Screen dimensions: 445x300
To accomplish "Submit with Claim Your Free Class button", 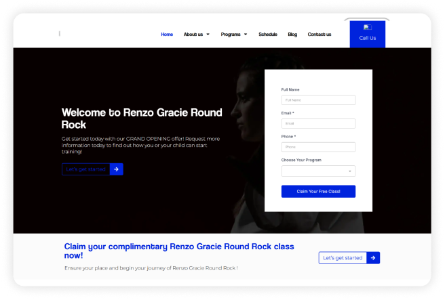I will pos(318,192).
